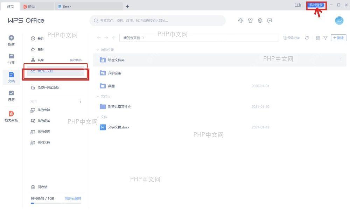Go forward with the right arrow

click(106, 38)
